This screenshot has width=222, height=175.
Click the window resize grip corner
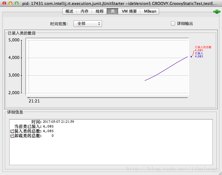coord(220,173)
